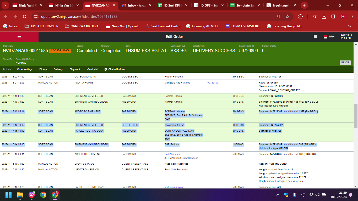Open the Shipment actions menu

(75, 69)
